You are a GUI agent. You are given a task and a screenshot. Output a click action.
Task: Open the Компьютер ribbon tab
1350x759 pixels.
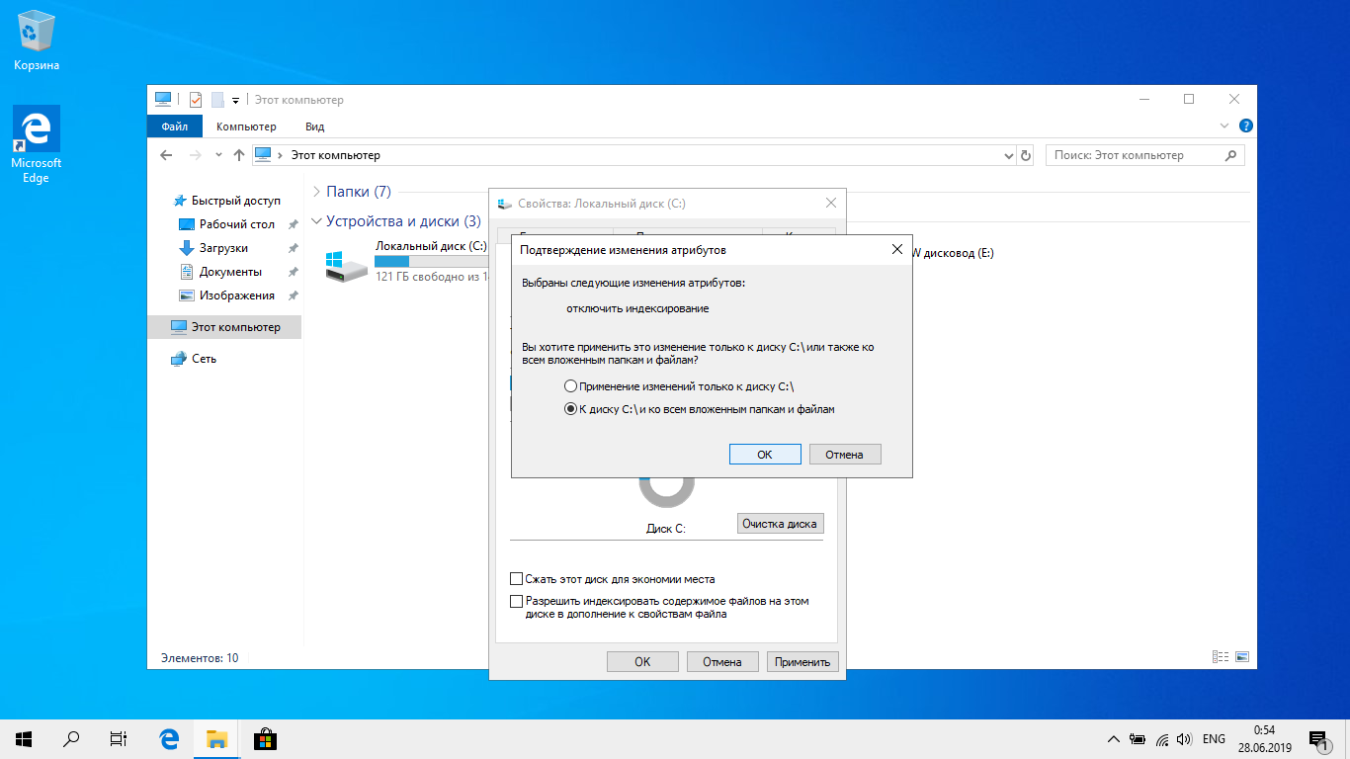click(246, 126)
